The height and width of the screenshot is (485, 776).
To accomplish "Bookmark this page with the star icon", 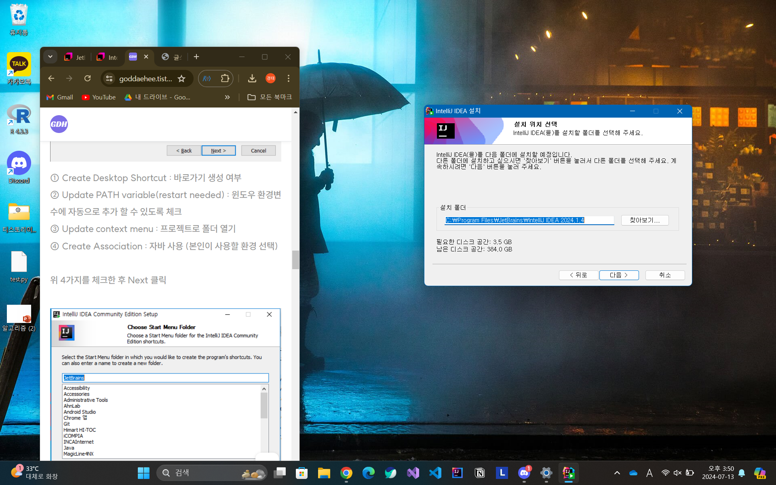I will pyautogui.click(x=181, y=78).
